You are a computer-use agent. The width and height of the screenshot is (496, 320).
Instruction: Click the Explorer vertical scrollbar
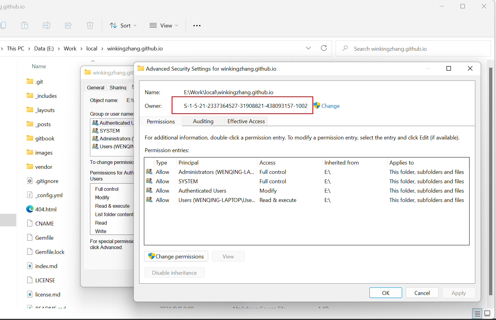tap(491, 181)
